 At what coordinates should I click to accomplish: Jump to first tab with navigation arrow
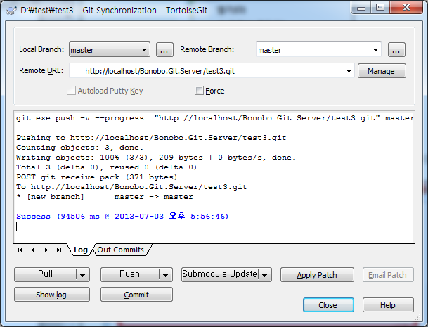(20, 250)
